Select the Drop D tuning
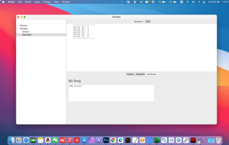229x145 pixels. pos(26,32)
